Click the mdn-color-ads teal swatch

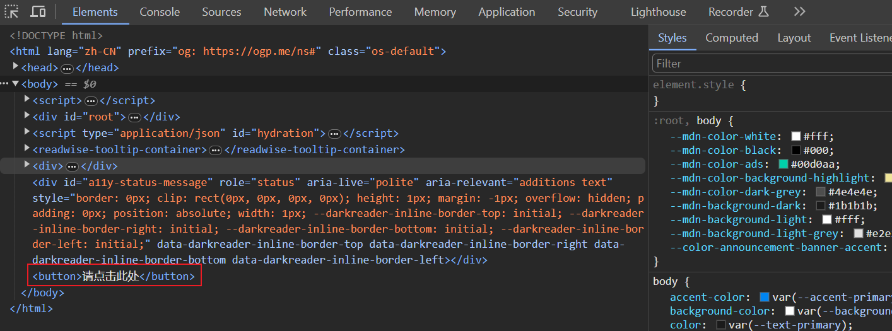783,164
